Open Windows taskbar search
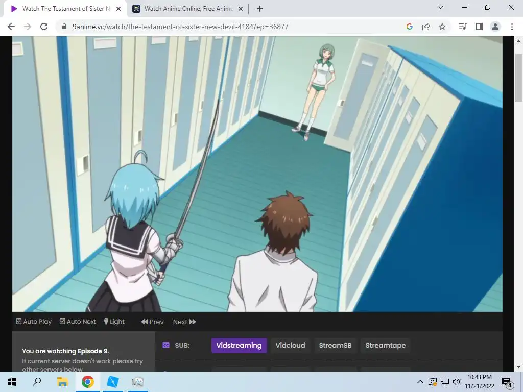Screen dimensions: 523x392 click(37, 382)
